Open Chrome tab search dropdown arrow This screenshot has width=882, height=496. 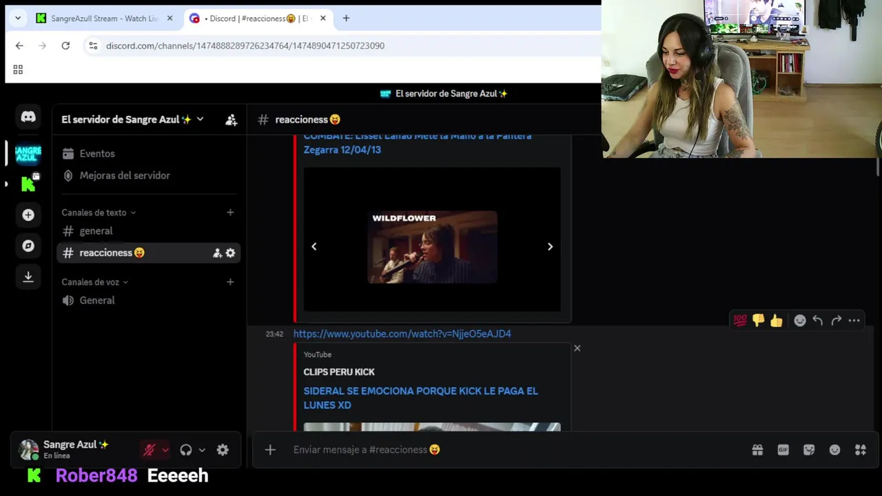click(18, 19)
